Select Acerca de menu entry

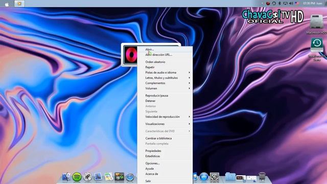tap(165, 174)
